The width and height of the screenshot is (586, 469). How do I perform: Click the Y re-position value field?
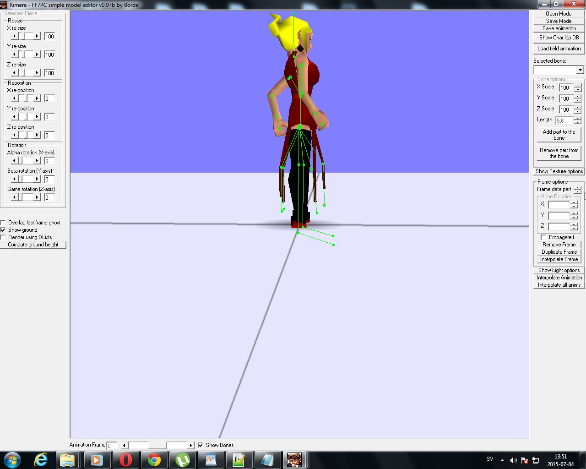(x=49, y=117)
